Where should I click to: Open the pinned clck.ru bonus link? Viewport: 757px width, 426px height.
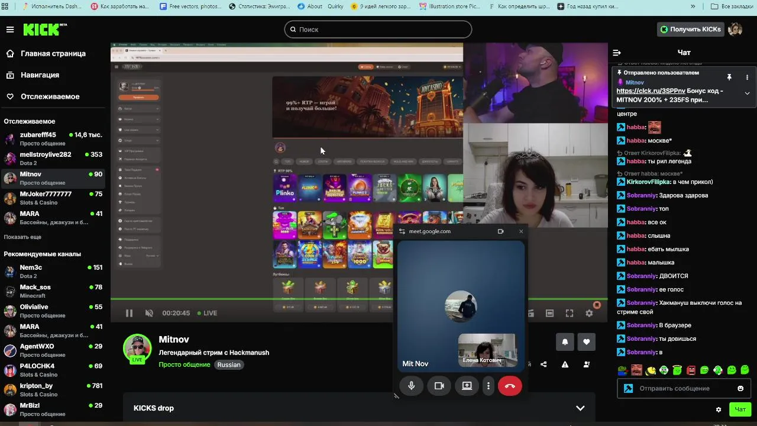pos(651,91)
